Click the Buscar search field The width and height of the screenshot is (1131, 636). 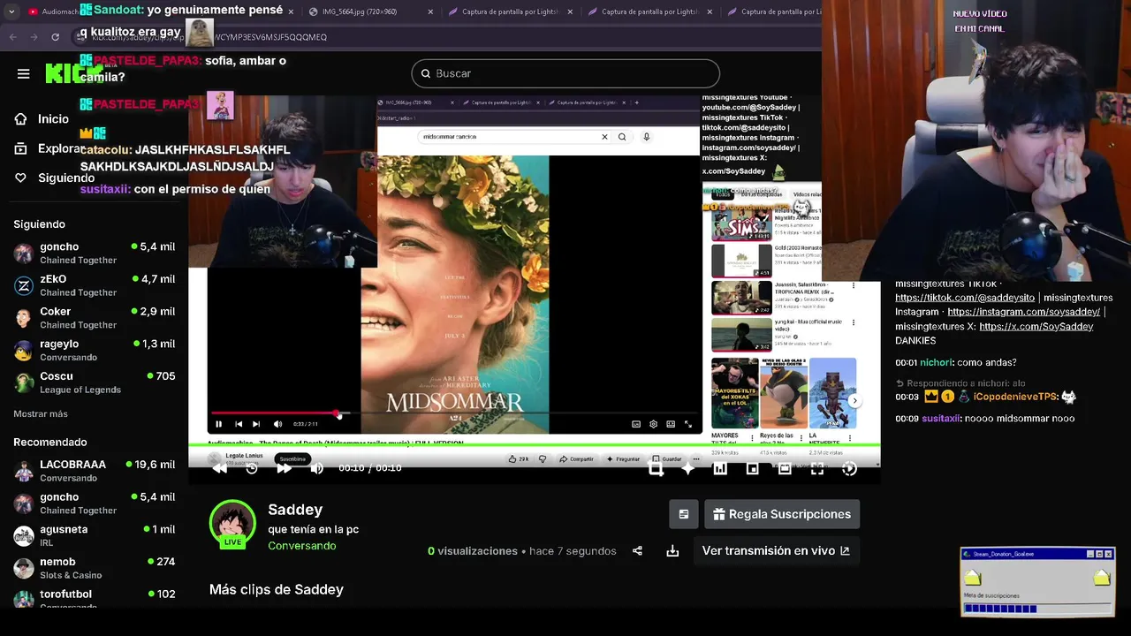[x=565, y=73]
